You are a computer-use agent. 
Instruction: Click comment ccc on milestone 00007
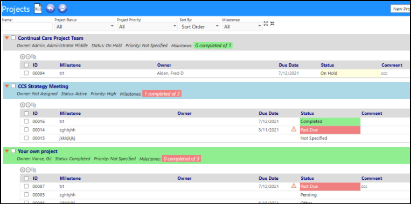pyautogui.click(x=364, y=186)
